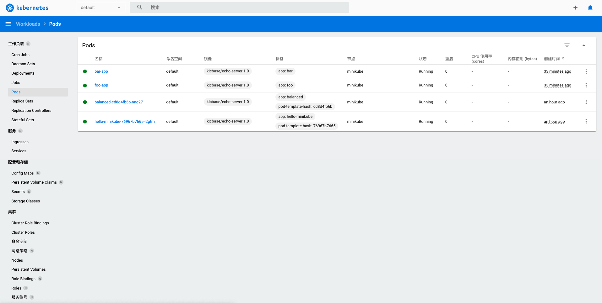Open Secrets in sidebar
The width and height of the screenshot is (602, 303).
click(18, 192)
